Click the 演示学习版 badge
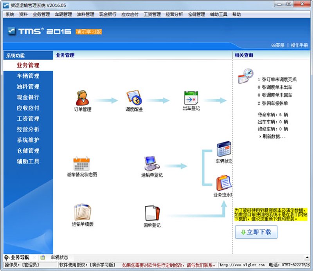Viewport: 313px width, 271px height. [x=89, y=32]
